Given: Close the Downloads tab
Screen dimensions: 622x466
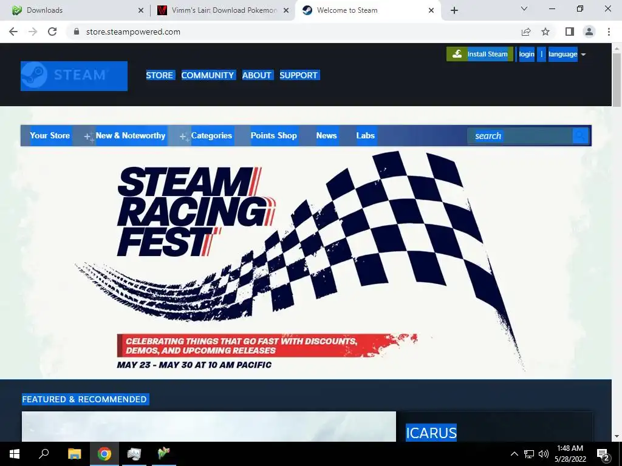Looking at the screenshot, I should pos(141,10).
